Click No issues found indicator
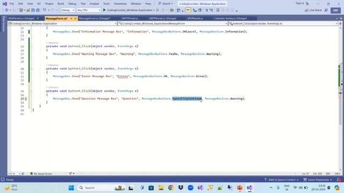The width and height of the screenshot is (344, 193). pyautogui.click(x=41, y=174)
